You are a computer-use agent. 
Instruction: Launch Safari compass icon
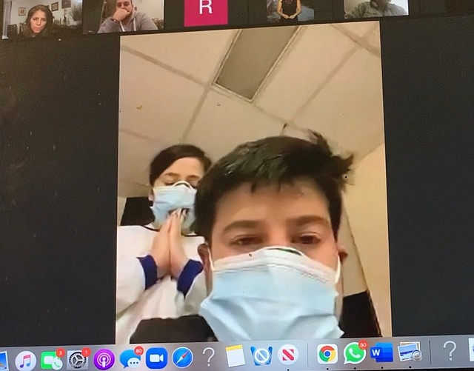point(182,358)
